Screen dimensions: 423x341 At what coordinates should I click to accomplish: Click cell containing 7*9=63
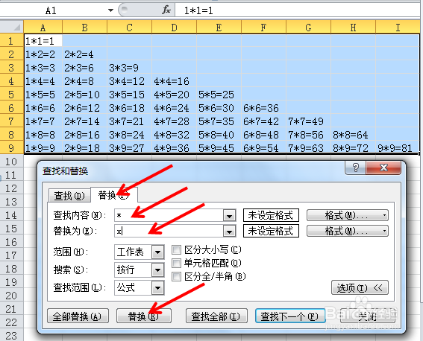tap(308, 147)
